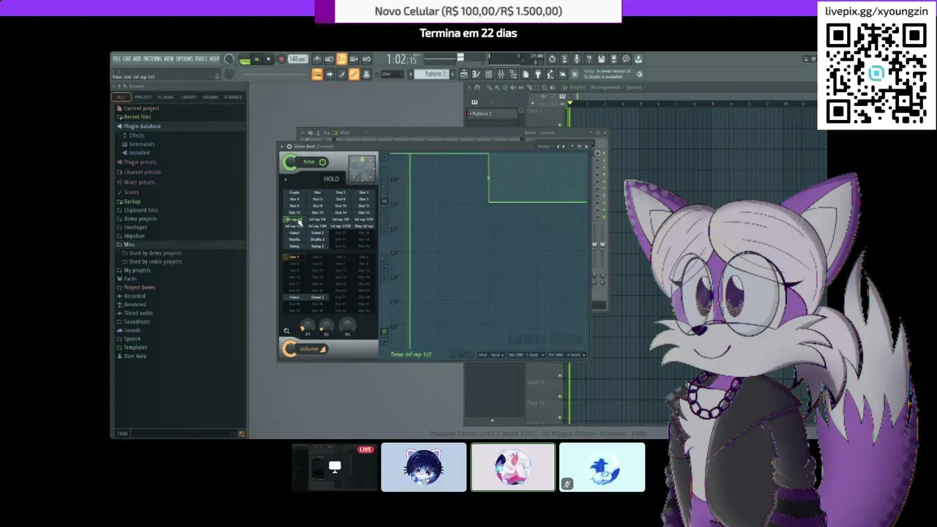The height and width of the screenshot is (527, 937).
Task: Click the help question mark icon
Action: 589,59
